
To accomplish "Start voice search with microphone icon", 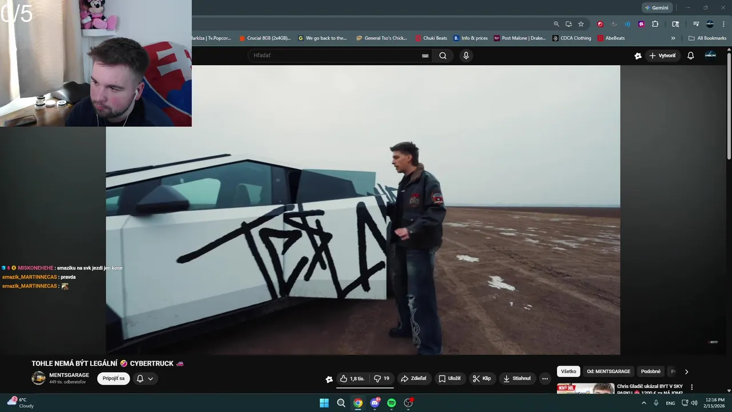I will pyautogui.click(x=466, y=56).
